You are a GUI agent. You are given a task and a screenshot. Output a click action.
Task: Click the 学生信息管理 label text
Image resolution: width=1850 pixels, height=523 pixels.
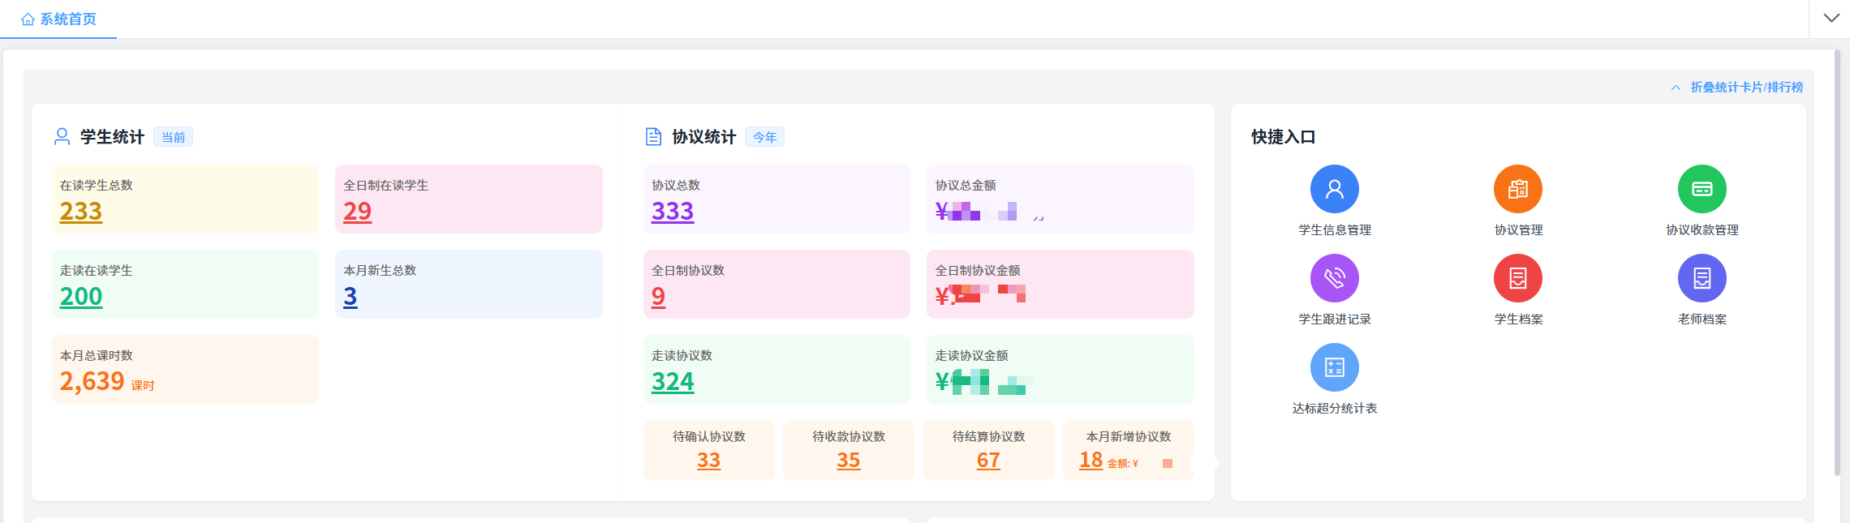coord(1334,230)
